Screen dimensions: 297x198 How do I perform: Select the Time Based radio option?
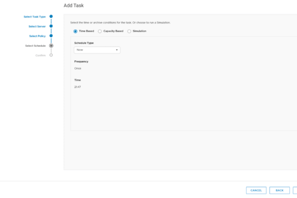click(75, 31)
